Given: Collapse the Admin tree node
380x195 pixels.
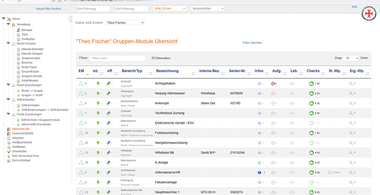Looking at the screenshot, I should point(3,18).
